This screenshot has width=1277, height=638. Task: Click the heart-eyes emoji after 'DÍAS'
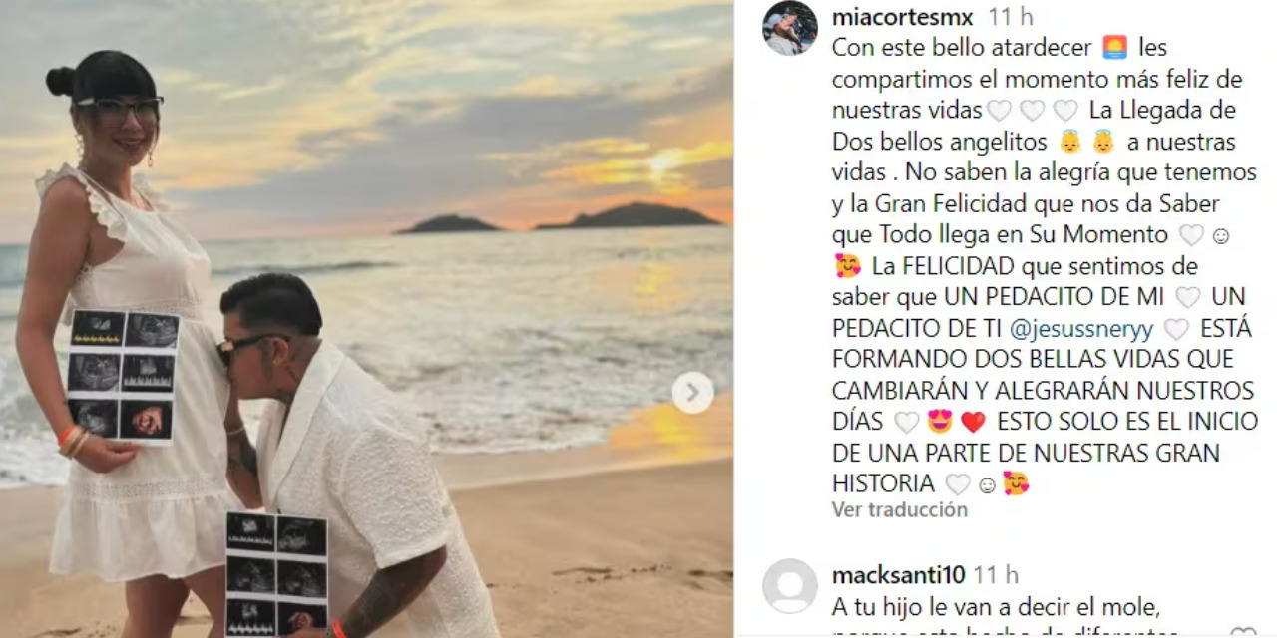pos(940,422)
